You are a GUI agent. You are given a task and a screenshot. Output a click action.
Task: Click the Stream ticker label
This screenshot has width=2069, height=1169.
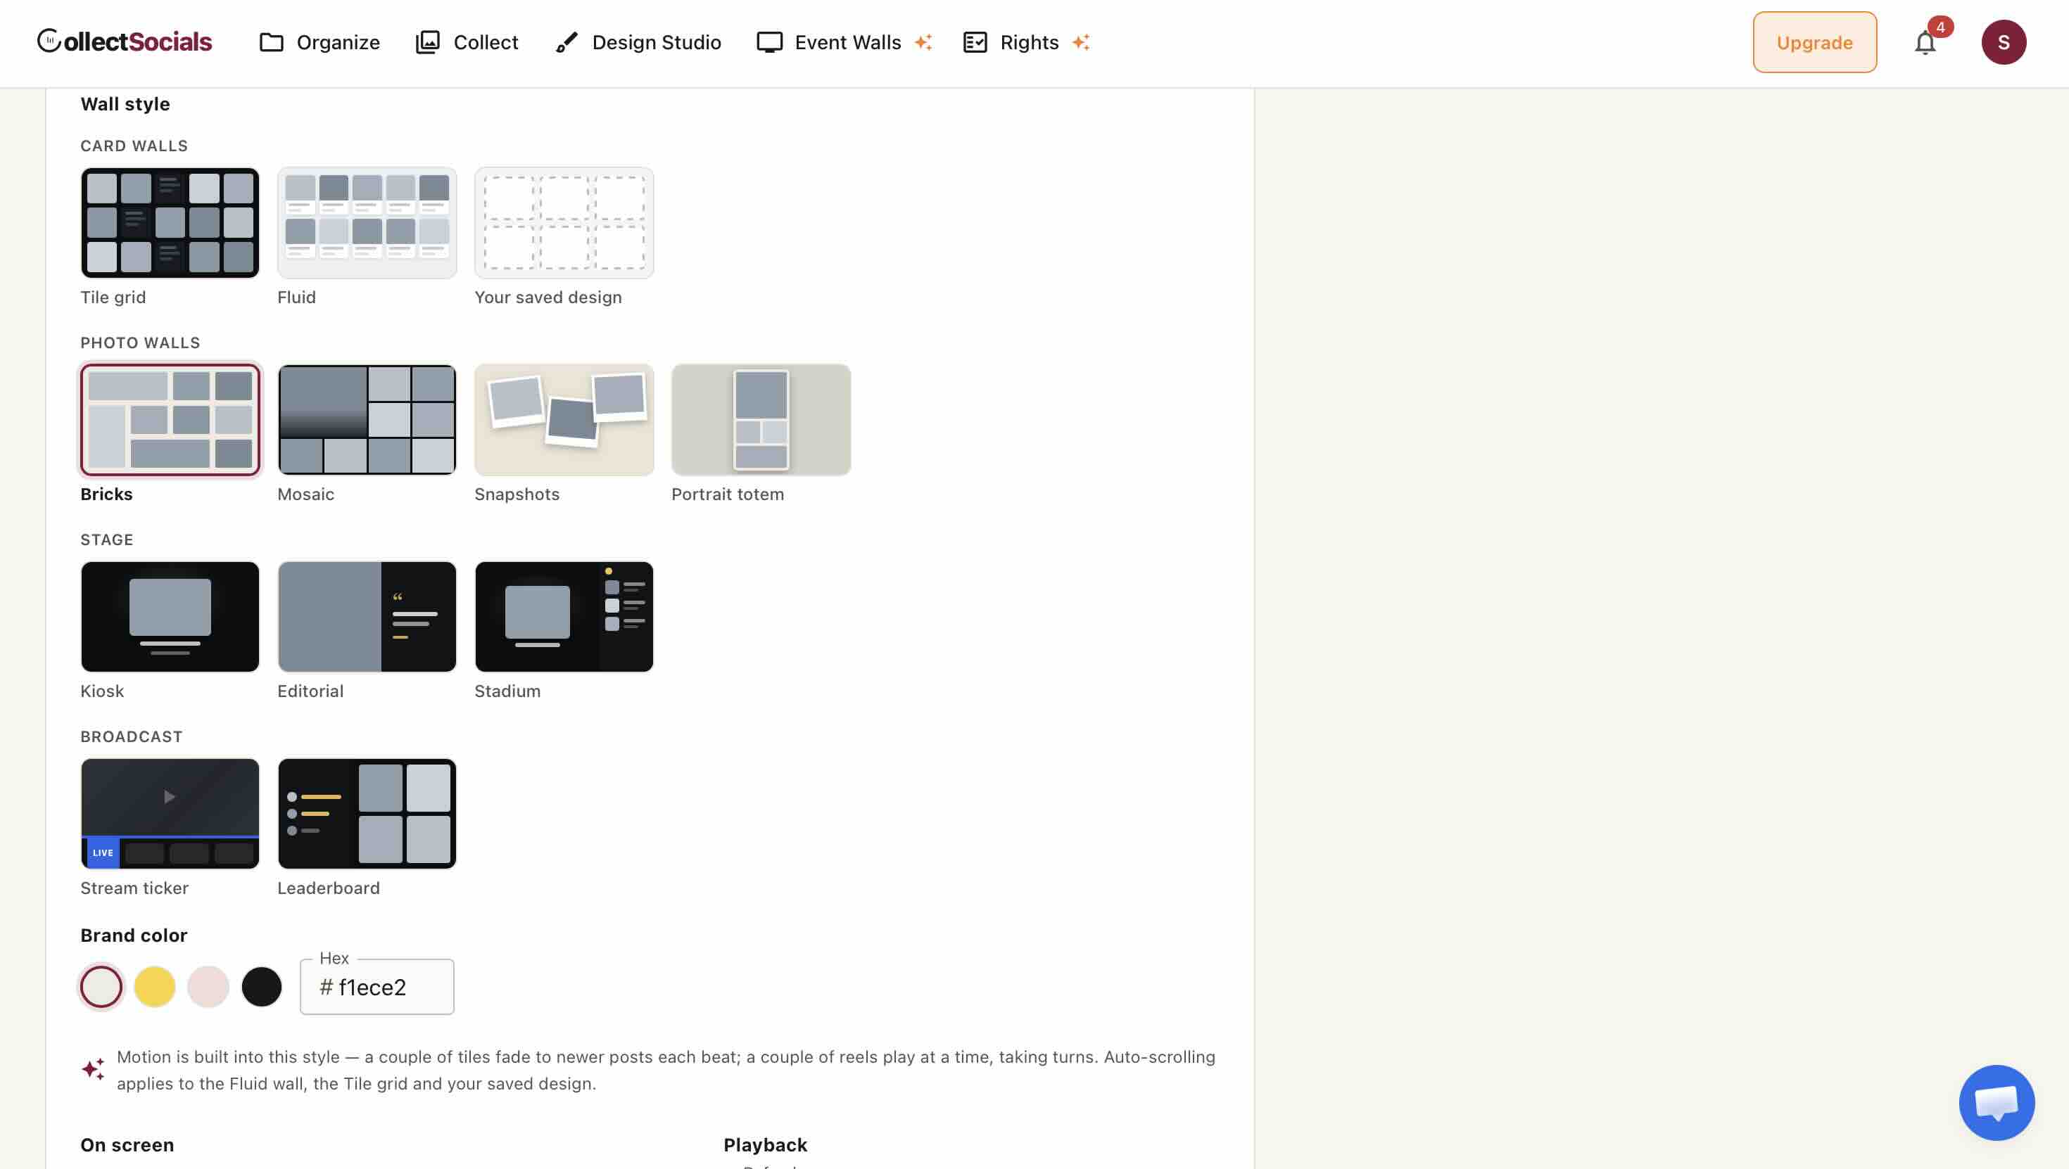click(x=134, y=888)
